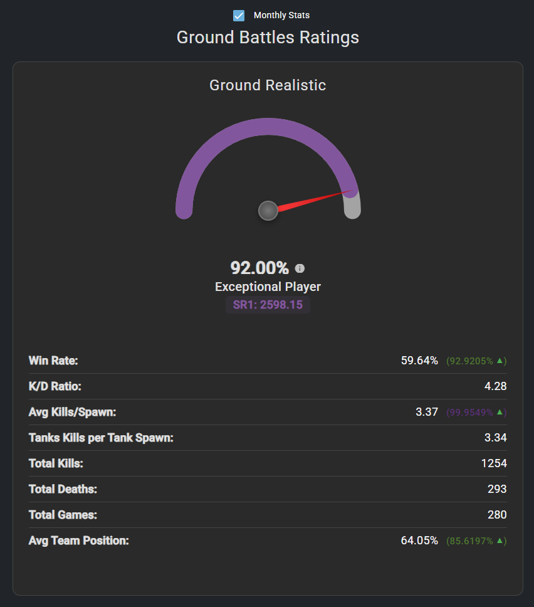Click the Total Games row label
The width and height of the screenshot is (534, 607).
click(63, 515)
